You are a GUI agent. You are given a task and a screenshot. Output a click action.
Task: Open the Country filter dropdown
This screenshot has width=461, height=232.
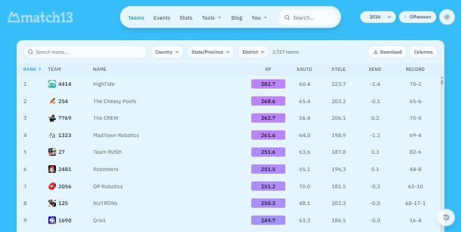[167, 52]
